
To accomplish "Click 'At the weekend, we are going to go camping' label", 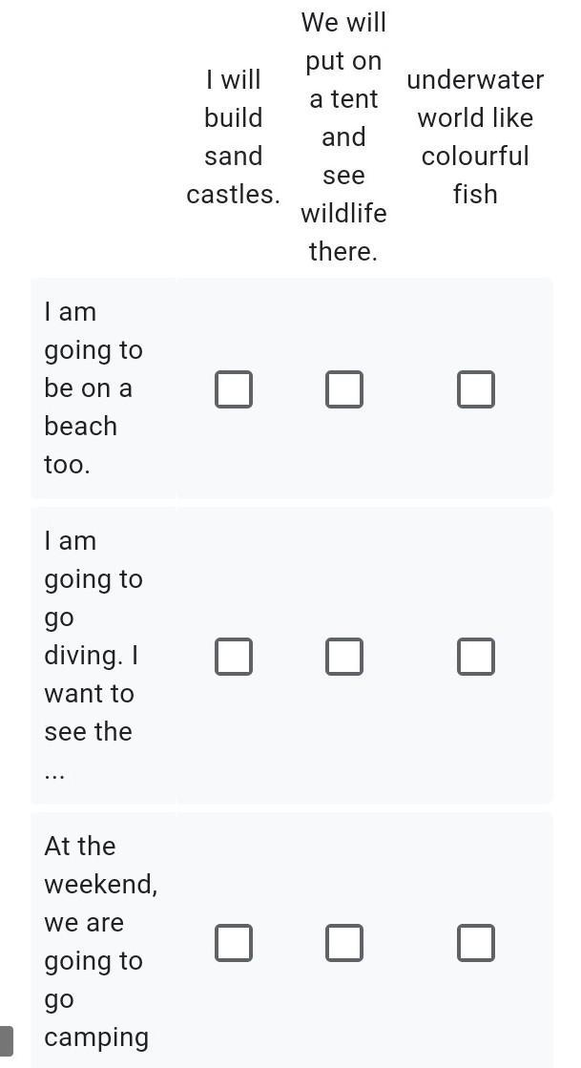I will [x=100, y=941].
